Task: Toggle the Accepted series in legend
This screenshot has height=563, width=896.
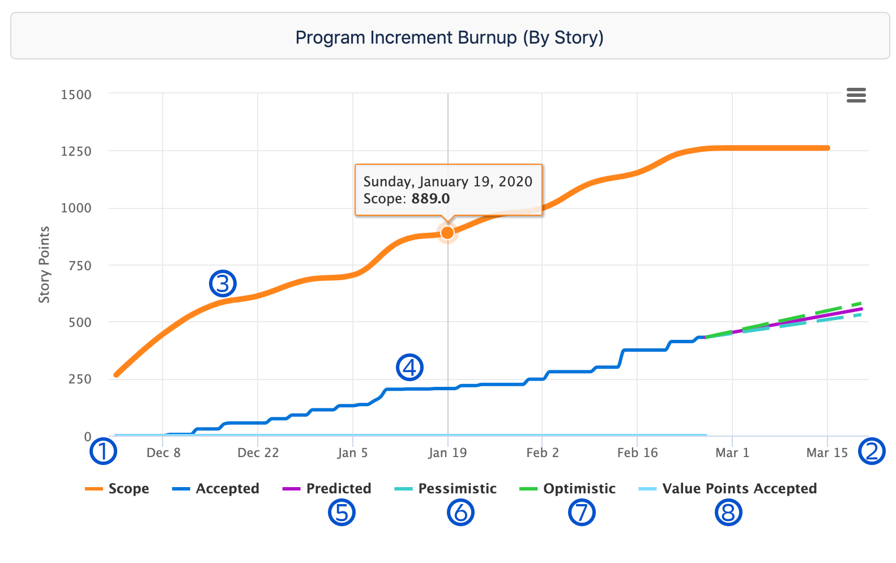Action: tap(216, 488)
